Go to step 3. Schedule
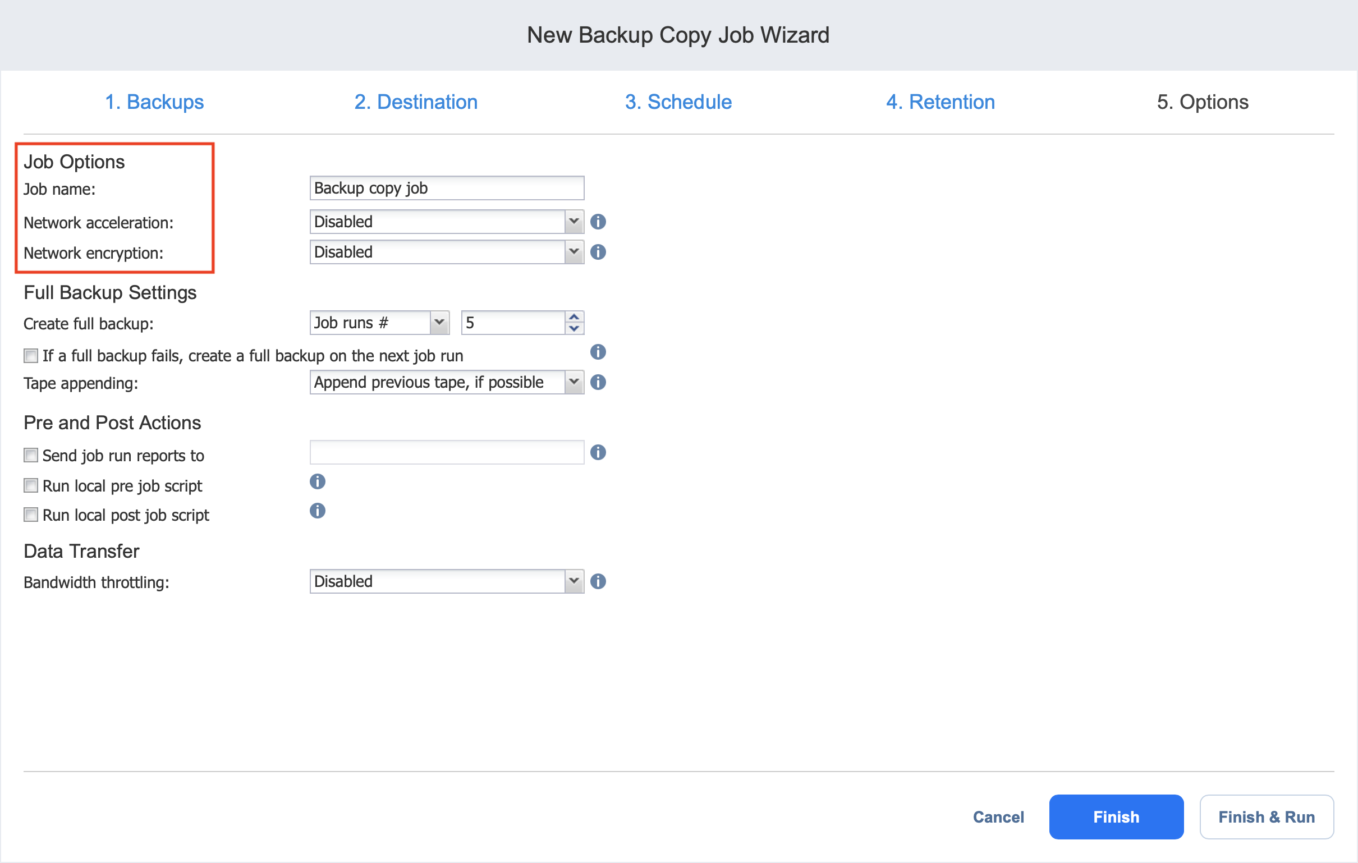 (678, 102)
